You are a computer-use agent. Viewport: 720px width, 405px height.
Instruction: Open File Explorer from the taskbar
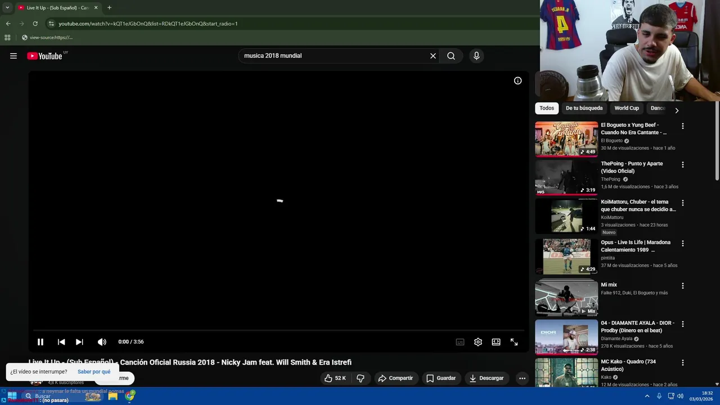112,396
